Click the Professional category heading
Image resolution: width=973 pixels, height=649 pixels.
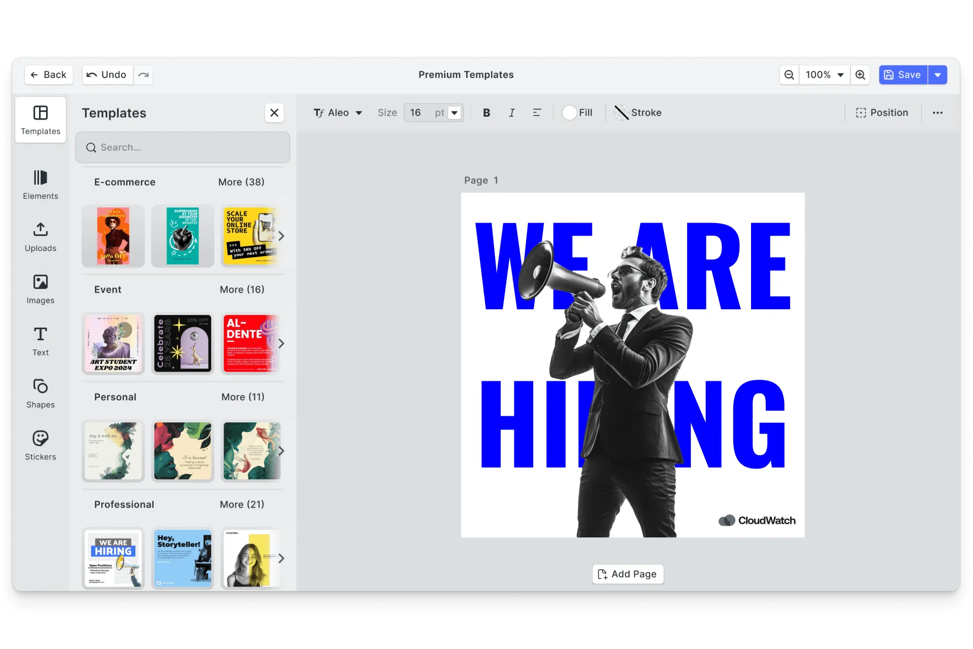pyautogui.click(x=124, y=504)
